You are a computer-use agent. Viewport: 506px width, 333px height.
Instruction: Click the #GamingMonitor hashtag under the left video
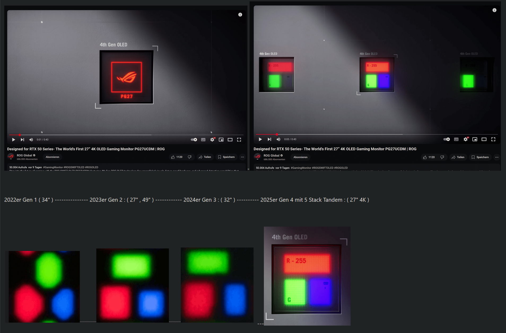(52, 167)
